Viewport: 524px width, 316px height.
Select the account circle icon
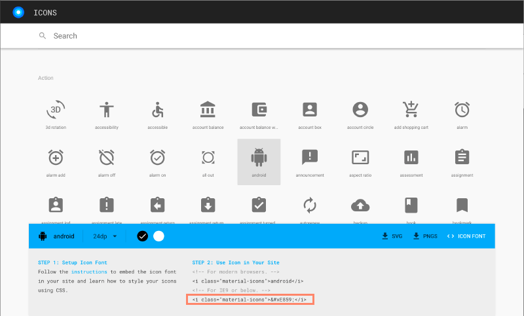[360, 110]
